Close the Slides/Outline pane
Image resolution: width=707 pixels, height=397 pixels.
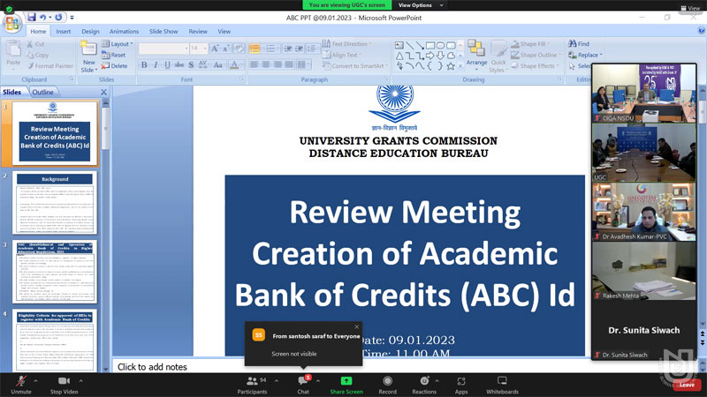tap(103, 92)
